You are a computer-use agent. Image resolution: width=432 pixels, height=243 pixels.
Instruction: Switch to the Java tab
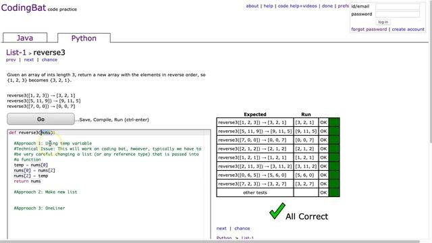click(25, 38)
